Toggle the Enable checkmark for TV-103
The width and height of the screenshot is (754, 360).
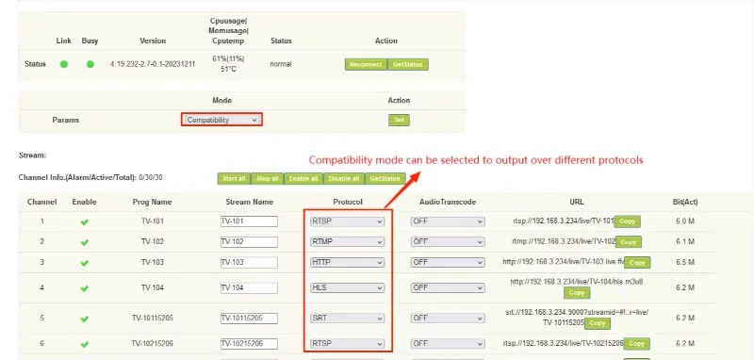[x=84, y=263]
